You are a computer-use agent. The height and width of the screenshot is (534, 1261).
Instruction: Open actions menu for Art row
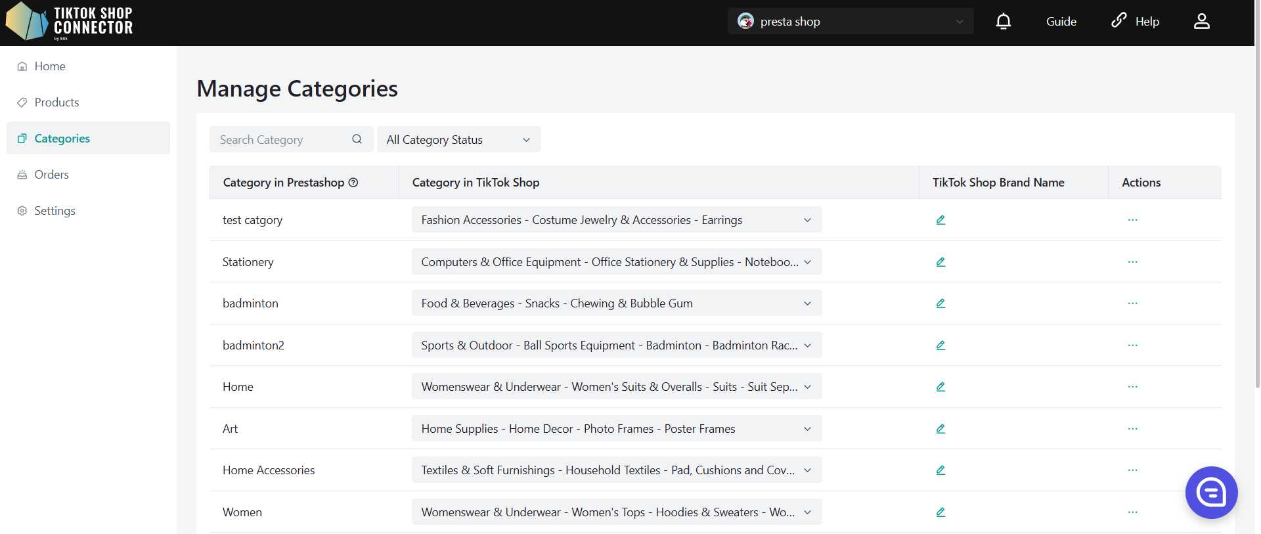click(1132, 429)
